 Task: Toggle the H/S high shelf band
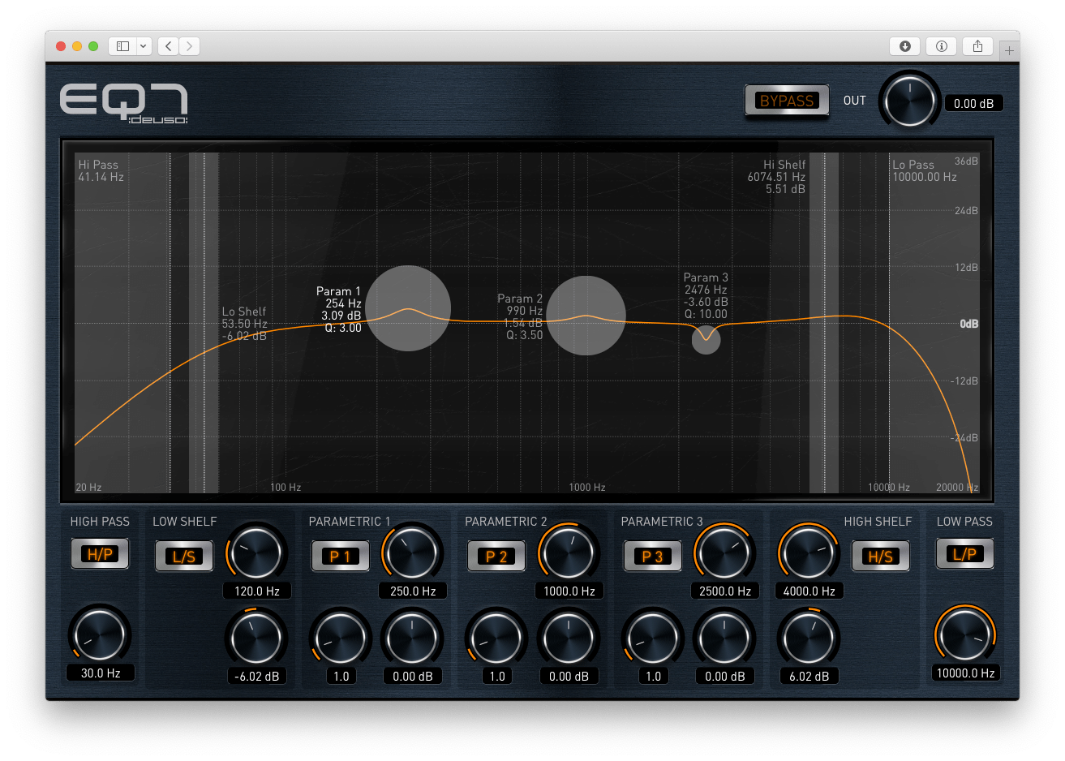(880, 557)
